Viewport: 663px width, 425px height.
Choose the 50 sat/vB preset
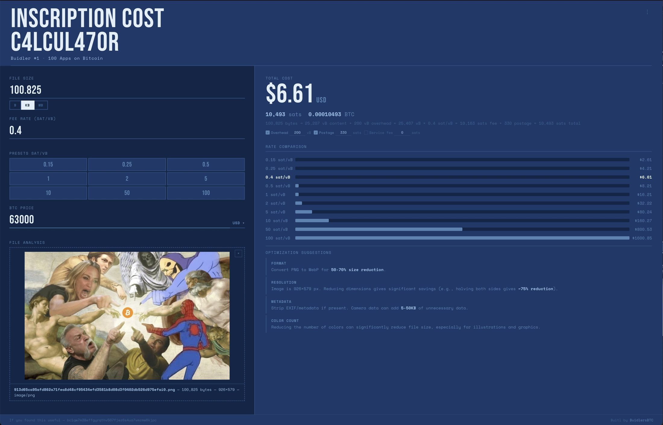pyautogui.click(x=127, y=193)
